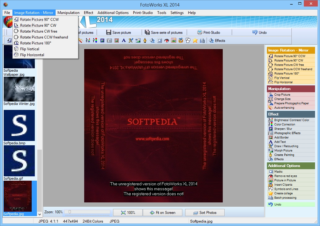Click Create collage in right panel

coord(291,193)
